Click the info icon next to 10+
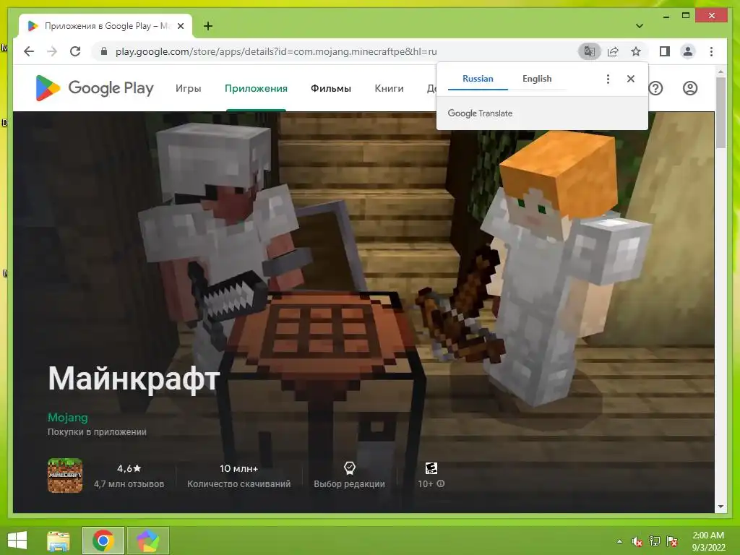The height and width of the screenshot is (555, 740). 440,483
